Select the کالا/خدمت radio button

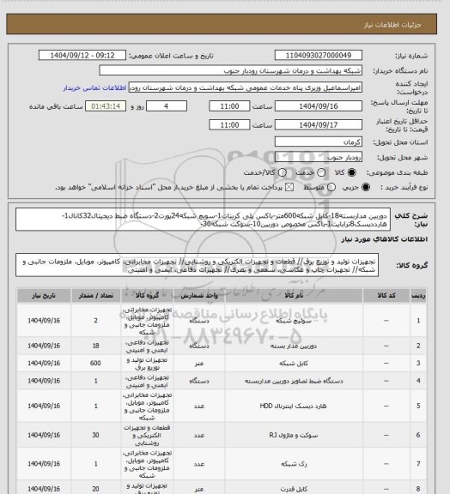coord(283,172)
